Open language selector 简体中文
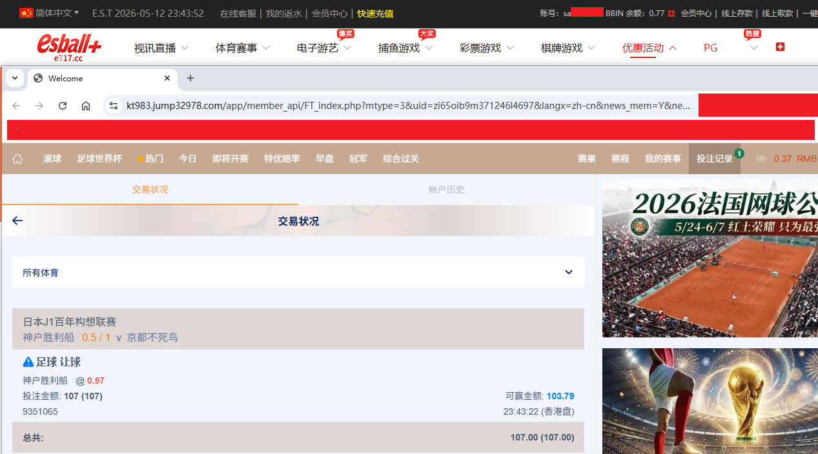This screenshot has width=818, height=454. 50,13
